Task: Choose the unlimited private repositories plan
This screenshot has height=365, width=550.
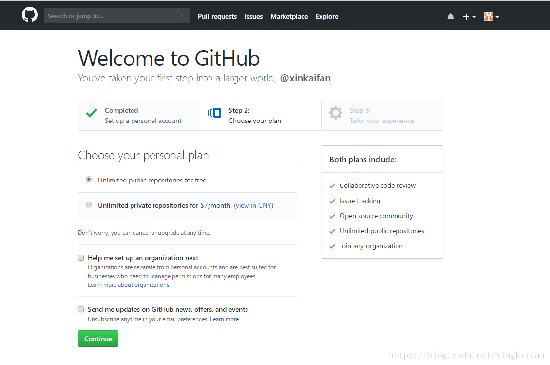Action: point(89,204)
